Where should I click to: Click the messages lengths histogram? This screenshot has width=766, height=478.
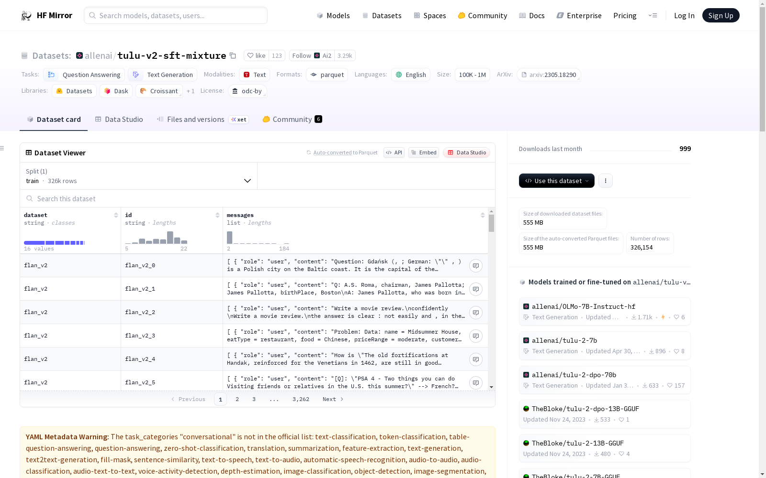click(258, 238)
